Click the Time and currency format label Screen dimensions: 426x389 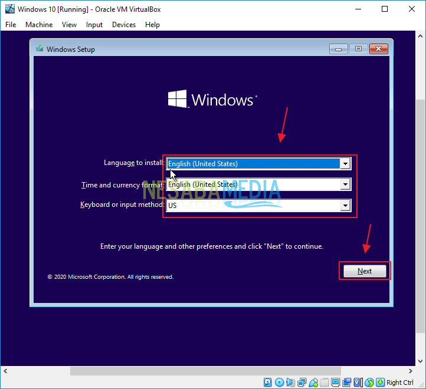pyautogui.click(x=123, y=185)
